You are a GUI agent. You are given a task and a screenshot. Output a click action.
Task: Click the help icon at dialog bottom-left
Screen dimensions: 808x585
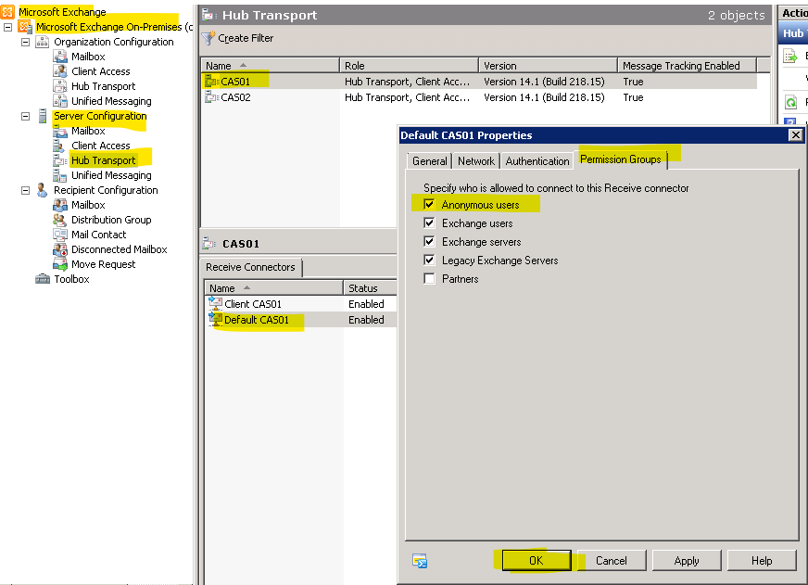point(420,561)
